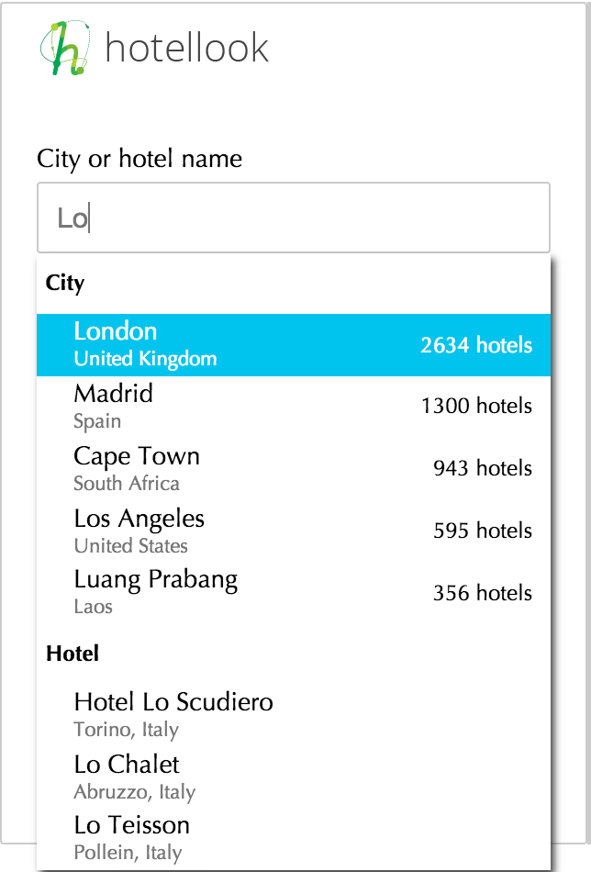The image size is (591, 872).
Task: Click the 'City or hotel name' label
Action: coord(139,159)
